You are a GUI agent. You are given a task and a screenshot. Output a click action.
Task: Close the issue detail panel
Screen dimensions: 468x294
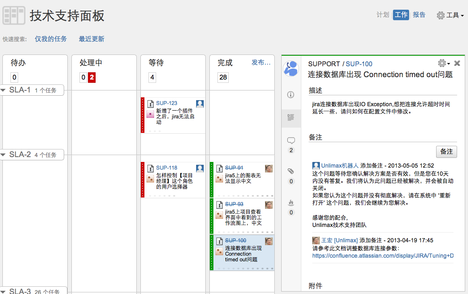click(457, 63)
